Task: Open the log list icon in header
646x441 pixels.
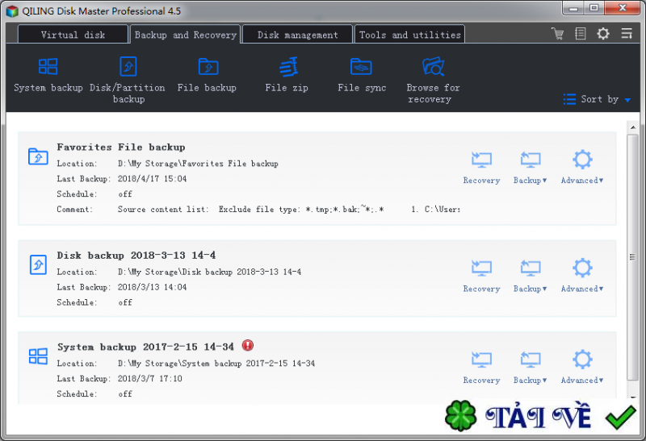Action: (x=581, y=33)
